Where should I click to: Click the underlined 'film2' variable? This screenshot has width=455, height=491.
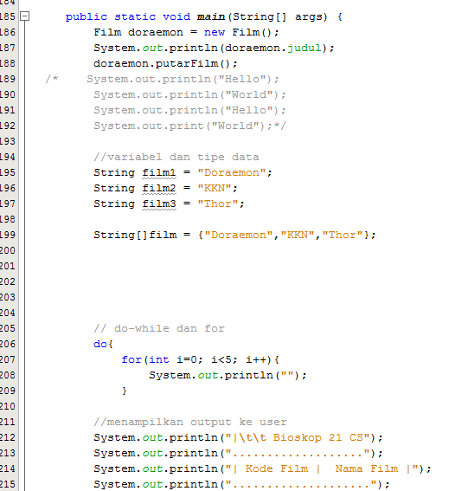coord(159,188)
